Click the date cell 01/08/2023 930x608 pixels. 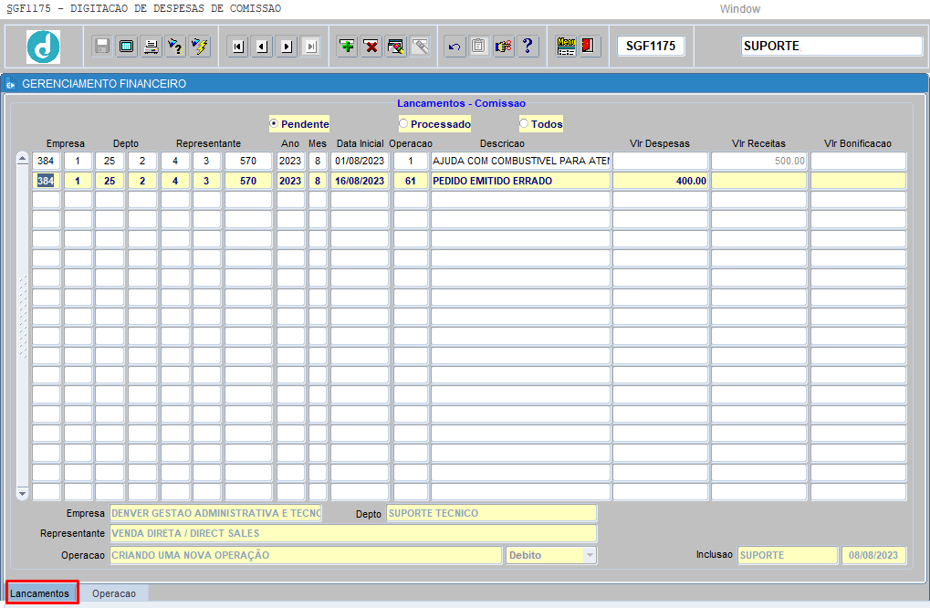click(x=360, y=161)
